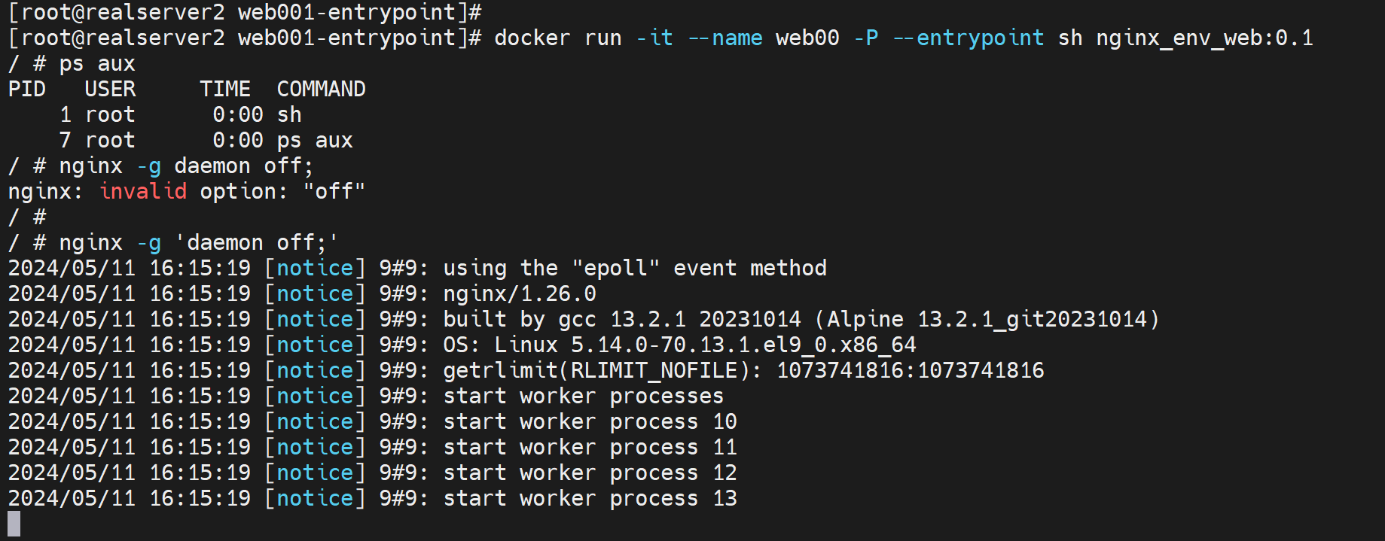Viewport: 1385px width, 541px height.
Task: Click the "start worker process 10" line
Action: tap(590, 422)
